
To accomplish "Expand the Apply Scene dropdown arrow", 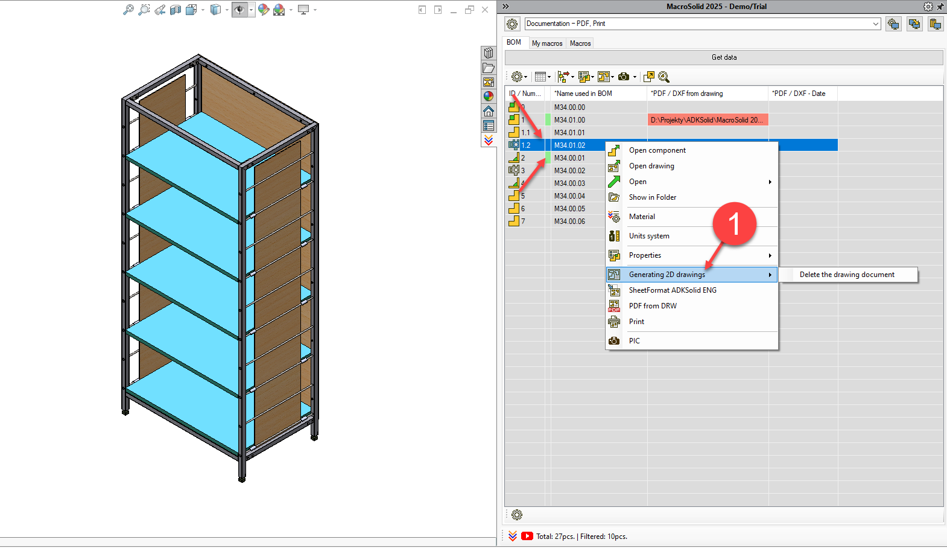I will tap(291, 10).
